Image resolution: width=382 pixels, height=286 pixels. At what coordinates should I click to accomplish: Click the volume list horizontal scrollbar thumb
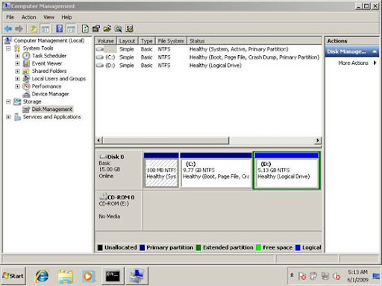click(x=166, y=141)
